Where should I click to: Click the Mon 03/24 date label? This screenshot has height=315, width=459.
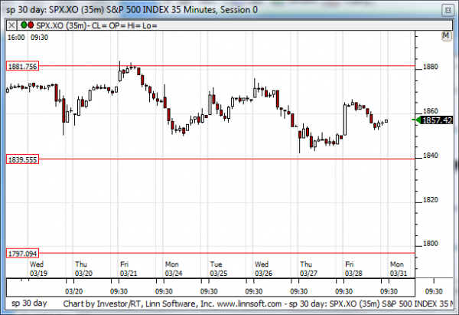[x=173, y=268]
